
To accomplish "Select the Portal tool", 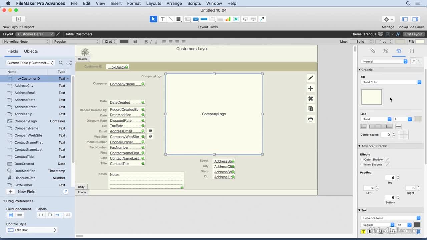I will tap(220, 19).
